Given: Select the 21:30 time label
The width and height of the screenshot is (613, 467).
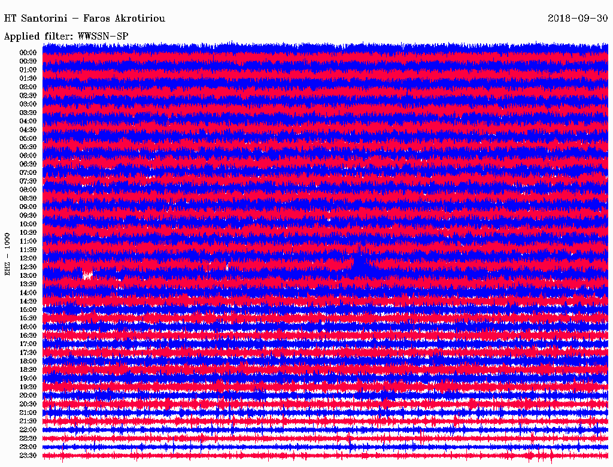Looking at the screenshot, I should click(x=28, y=421).
